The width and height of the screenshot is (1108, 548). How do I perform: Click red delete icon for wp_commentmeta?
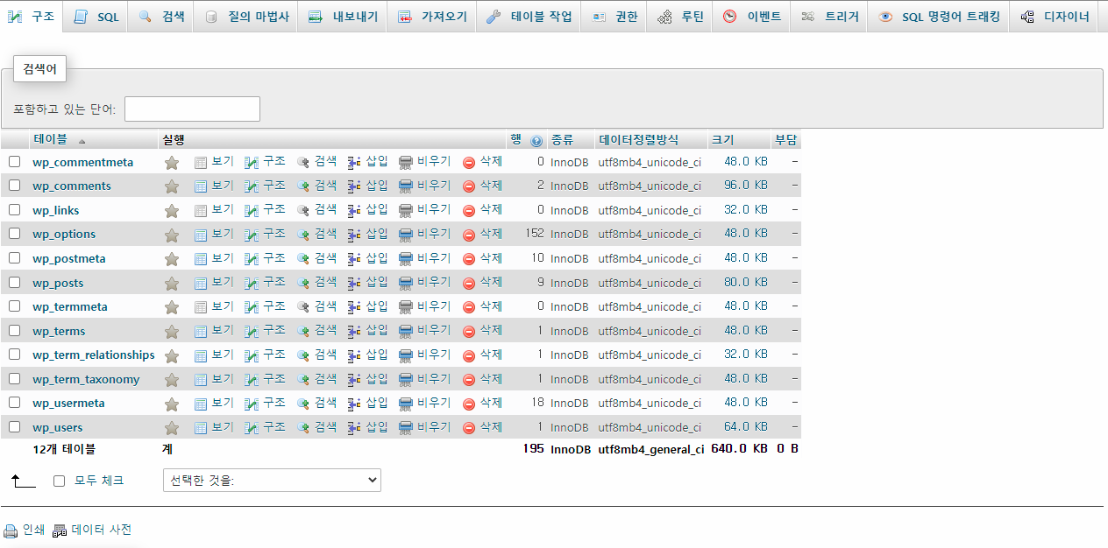pyautogui.click(x=469, y=162)
